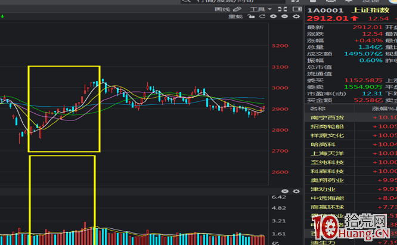Click the 成交额 value 1495.07亿
Viewport: 397px width, 245px height.
click(x=363, y=54)
